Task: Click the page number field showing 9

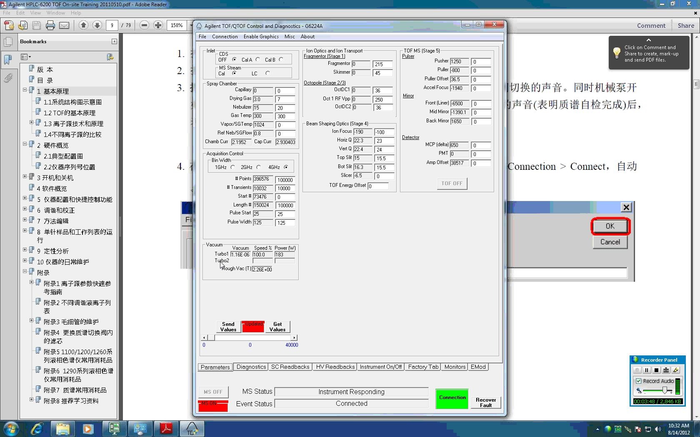Action: 112,25
